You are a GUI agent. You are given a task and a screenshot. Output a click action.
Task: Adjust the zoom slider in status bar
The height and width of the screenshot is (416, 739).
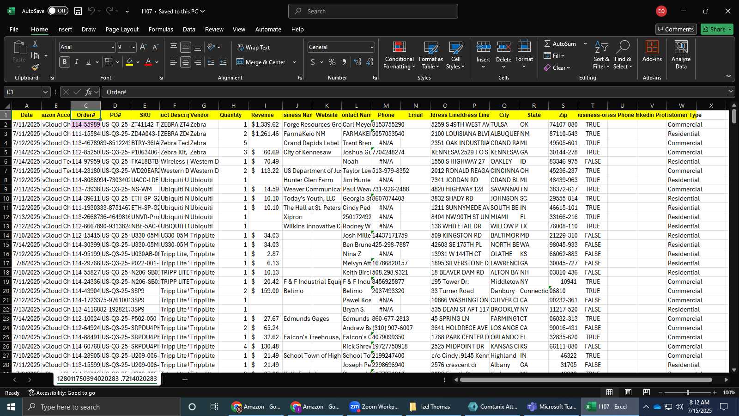[687, 392]
